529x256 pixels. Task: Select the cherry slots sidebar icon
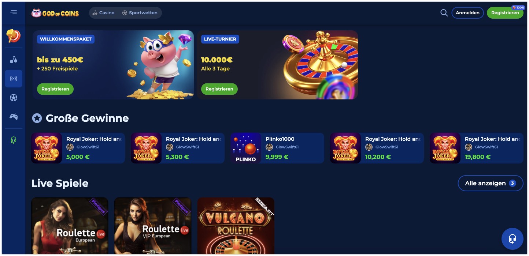[x=14, y=60]
